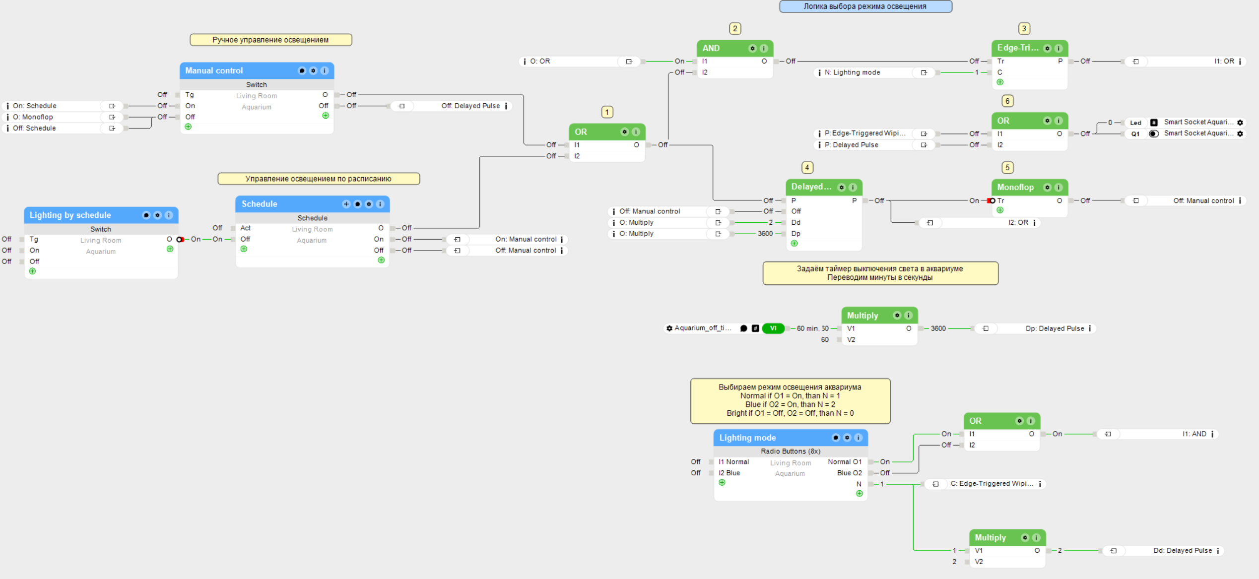Image resolution: width=1259 pixels, height=579 pixels.
Task: Click gear icon on the AND block
Action: pos(752,48)
